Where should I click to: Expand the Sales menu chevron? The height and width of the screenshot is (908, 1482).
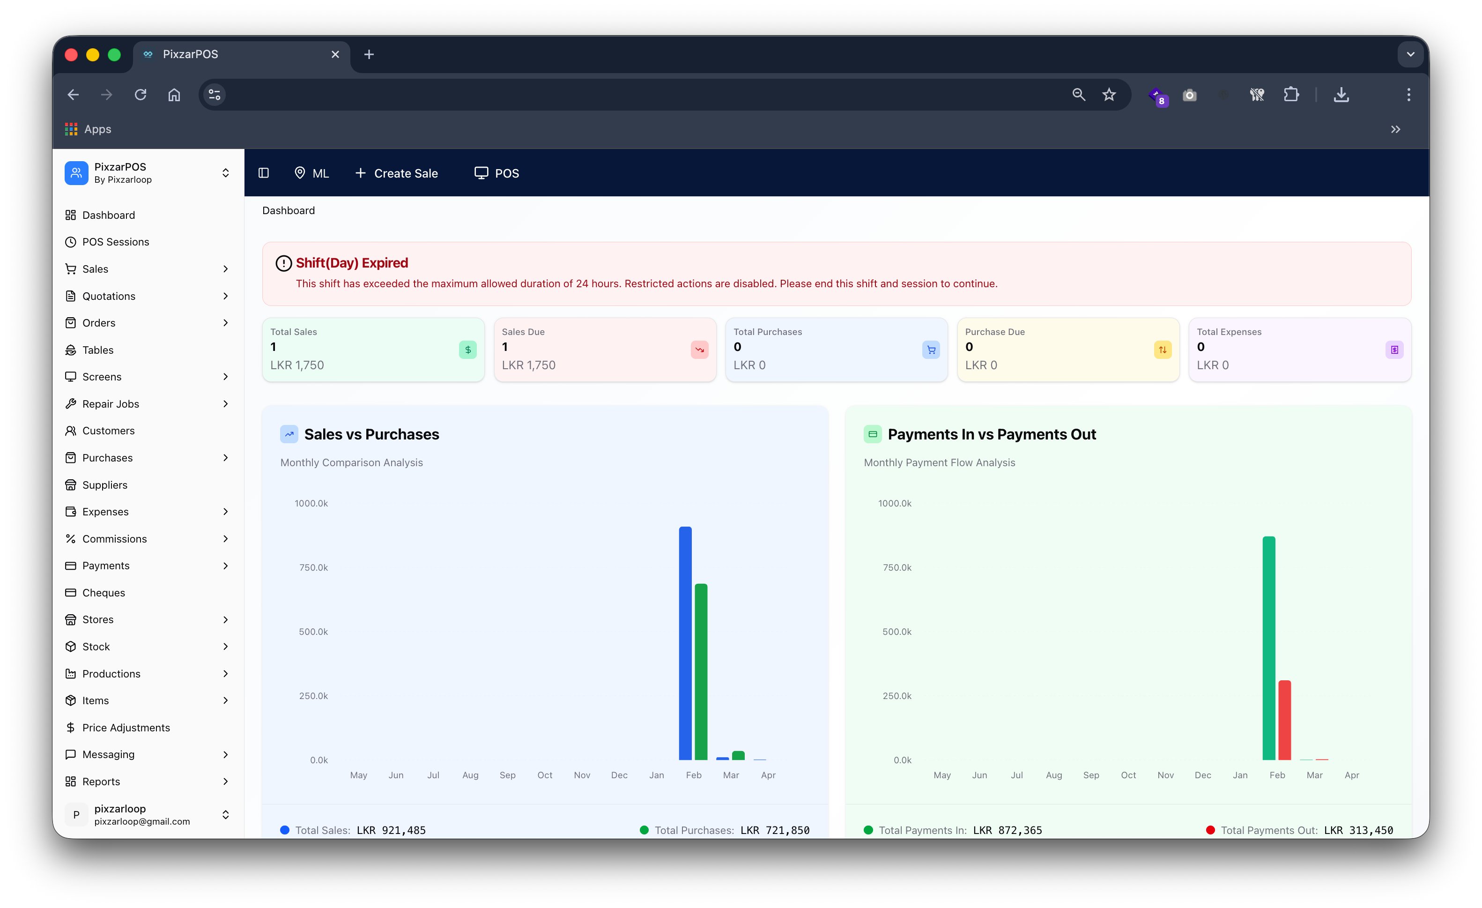(226, 269)
